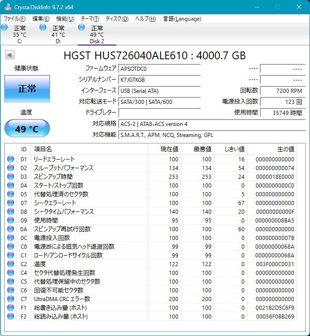This screenshot has width=310, height=336.
Task: Click status icon for 代替処理保留中のセクタ数 row
Action: coord(11,281)
